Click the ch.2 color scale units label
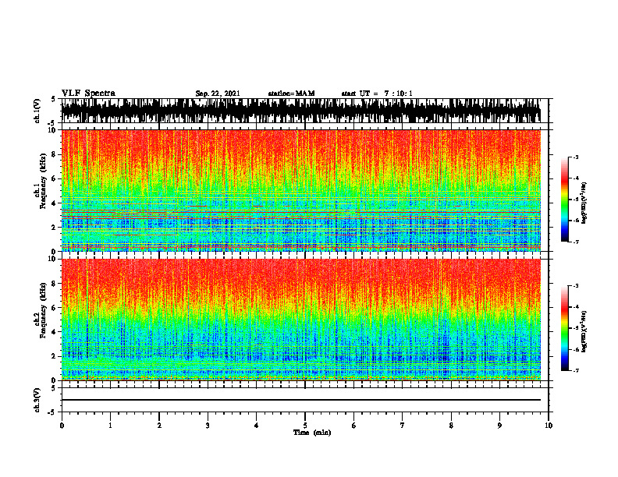The width and height of the screenshot is (618, 477). pos(584,332)
